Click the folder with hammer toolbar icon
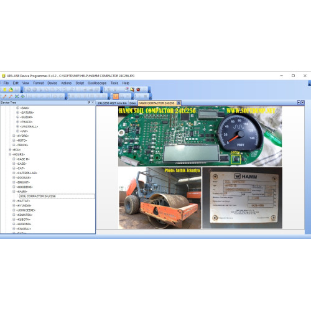The image size is (311, 311). [x=132, y=90]
